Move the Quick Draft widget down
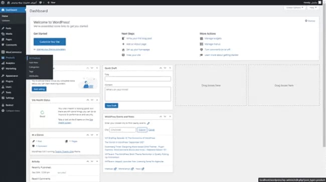This screenshot has width=326, height=182. [x=165, y=68]
